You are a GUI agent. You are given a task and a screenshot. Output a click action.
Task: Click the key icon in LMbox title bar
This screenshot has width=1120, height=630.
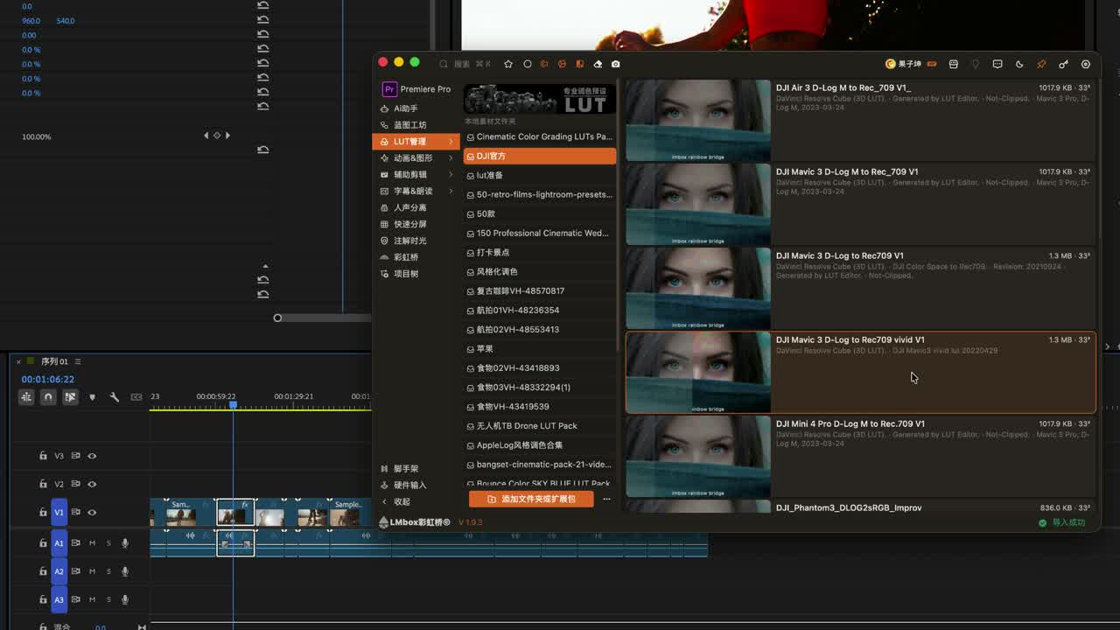point(1063,64)
